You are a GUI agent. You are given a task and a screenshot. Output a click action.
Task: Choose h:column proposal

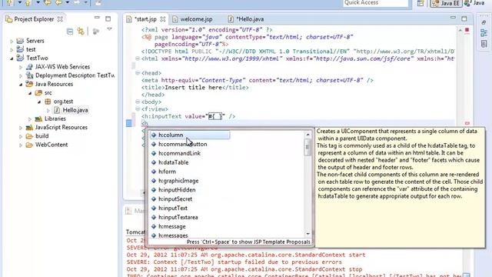point(190,135)
